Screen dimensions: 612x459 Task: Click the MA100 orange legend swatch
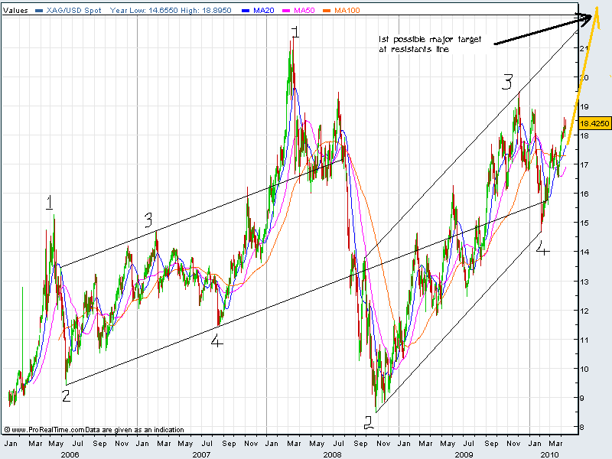tap(327, 11)
